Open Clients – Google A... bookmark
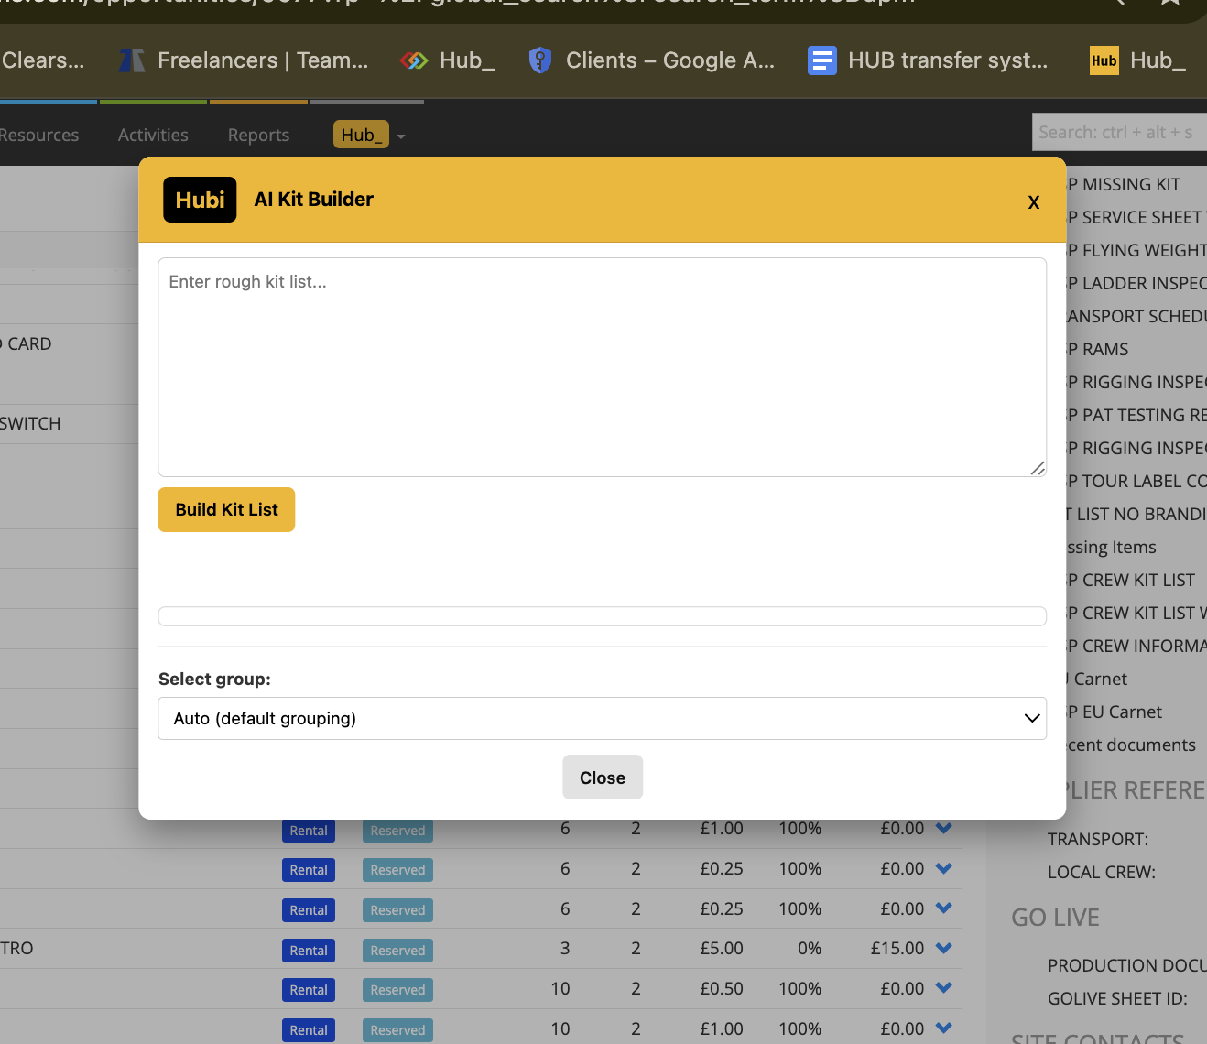 coord(651,60)
